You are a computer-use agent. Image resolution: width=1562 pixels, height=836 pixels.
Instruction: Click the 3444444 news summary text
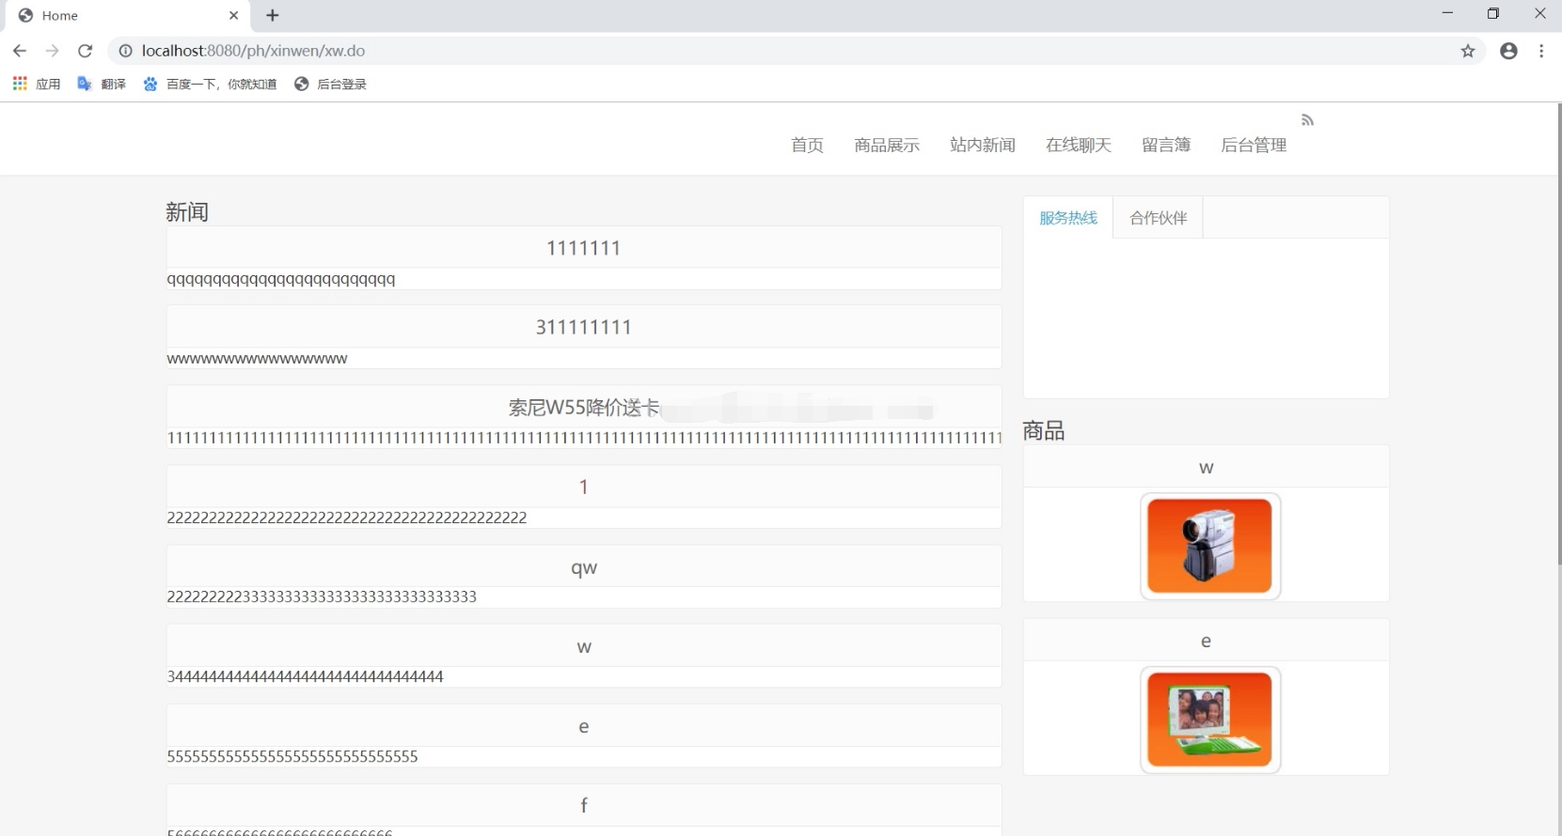(305, 676)
